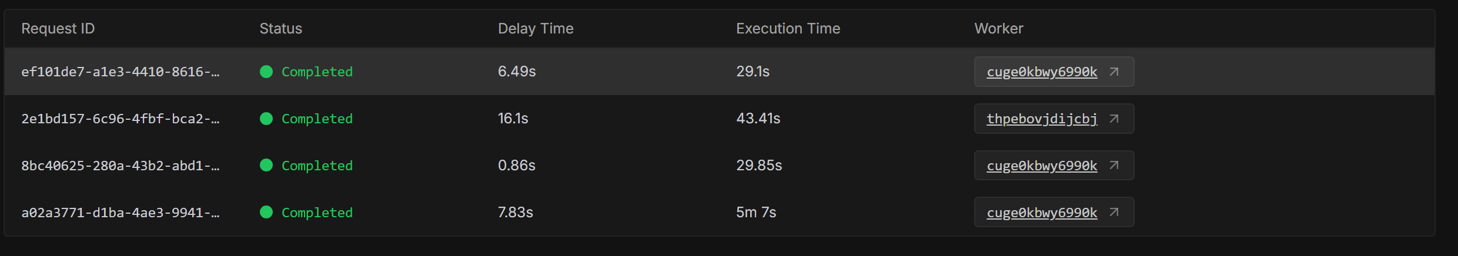Image resolution: width=1458 pixels, height=256 pixels.
Task: Sort by Execution Time column header
Action: point(788,28)
